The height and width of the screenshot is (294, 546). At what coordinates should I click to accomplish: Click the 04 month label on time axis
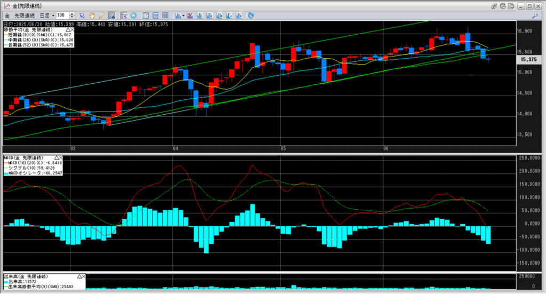tap(175, 149)
